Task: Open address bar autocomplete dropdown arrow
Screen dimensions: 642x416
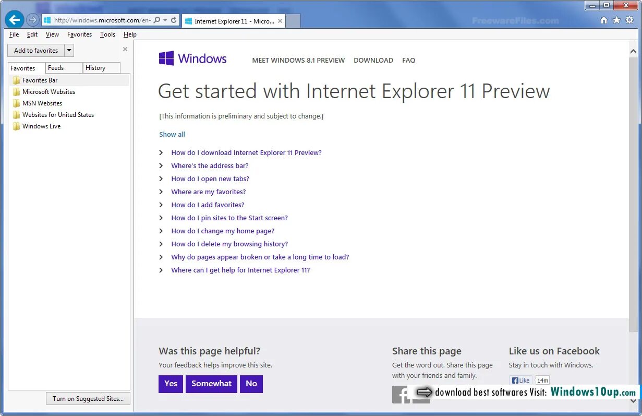Action: (165, 20)
